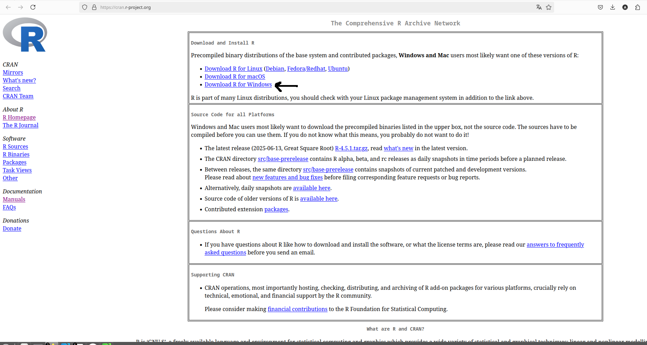Open the Pocket save icon
Screen dimensions: 647x345
click(x=600, y=7)
